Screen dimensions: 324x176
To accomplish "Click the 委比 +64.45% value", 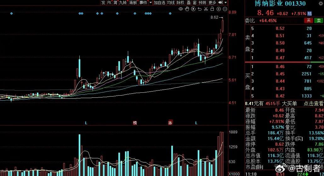I will click(x=268, y=21).
